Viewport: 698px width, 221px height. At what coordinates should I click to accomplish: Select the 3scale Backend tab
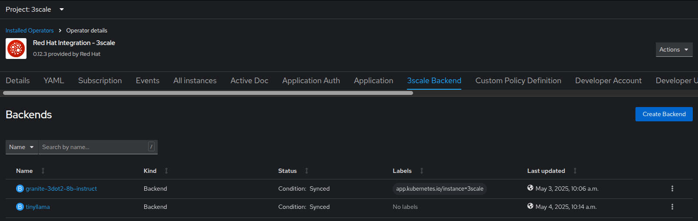click(434, 81)
